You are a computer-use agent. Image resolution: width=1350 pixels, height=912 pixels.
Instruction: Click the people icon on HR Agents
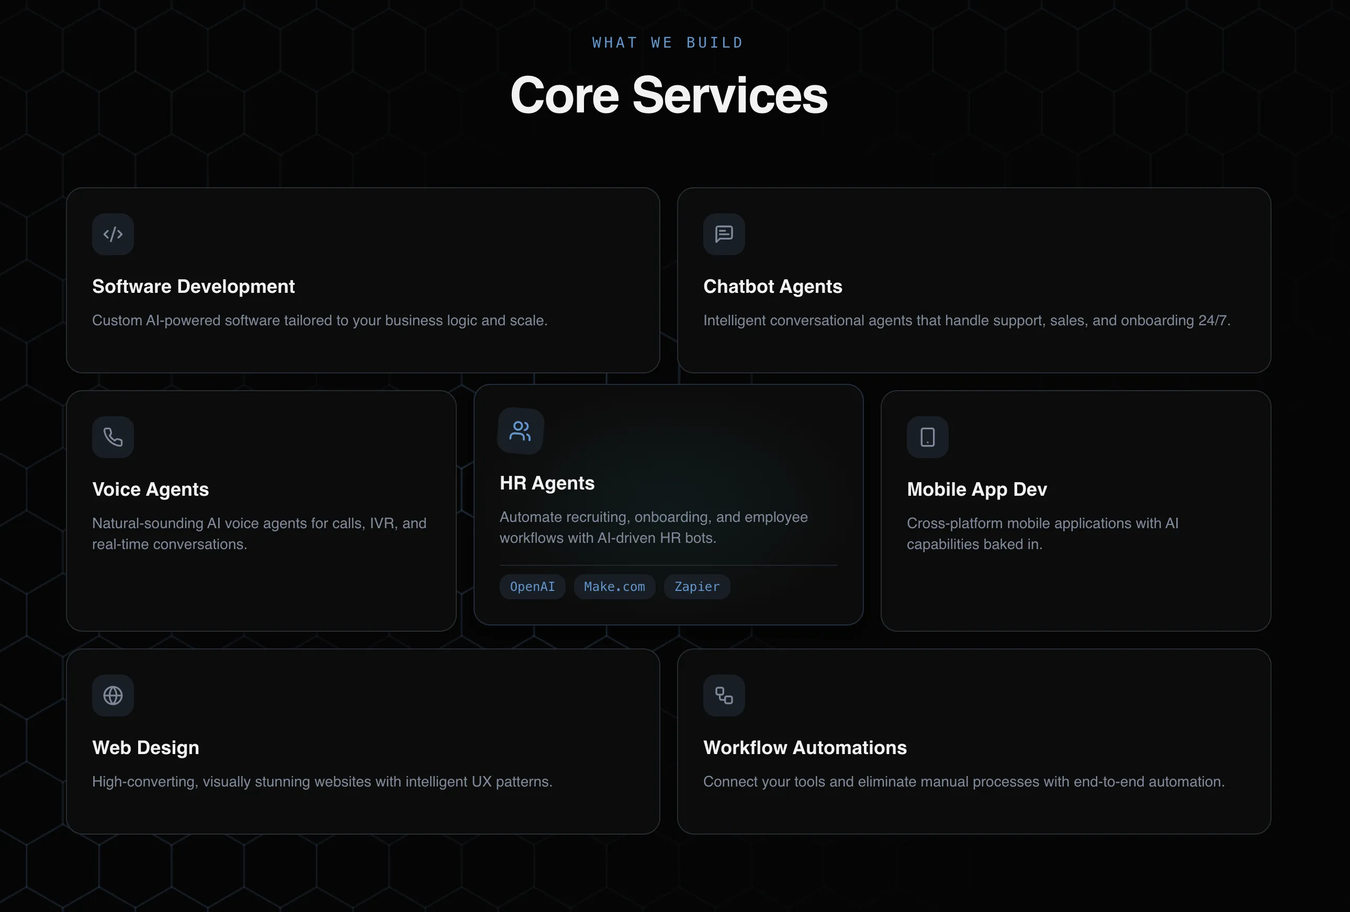(520, 431)
